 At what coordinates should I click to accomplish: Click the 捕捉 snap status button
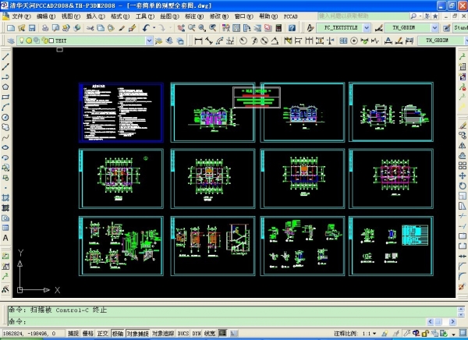coord(73,333)
